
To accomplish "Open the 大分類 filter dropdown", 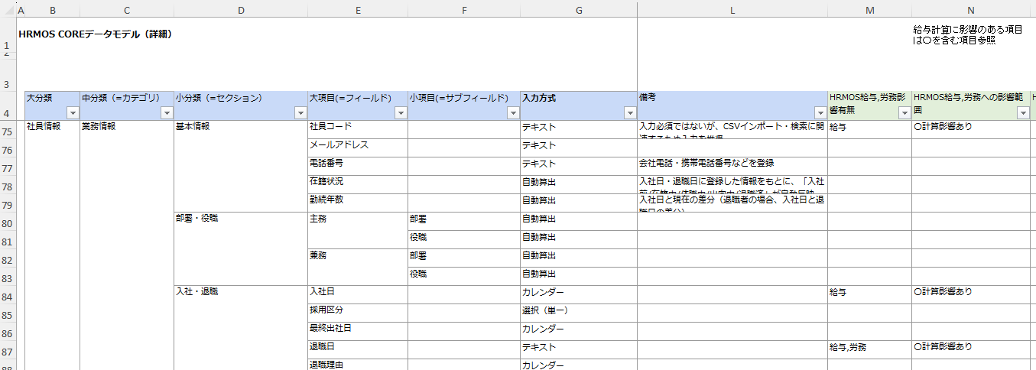I will coord(73,113).
